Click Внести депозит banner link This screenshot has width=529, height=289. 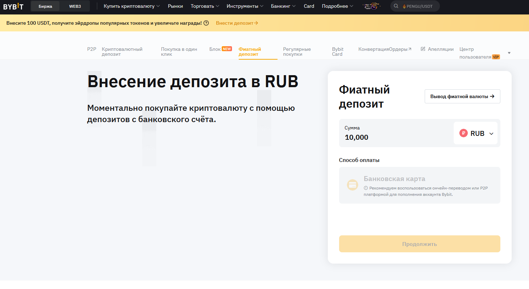[x=237, y=23]
